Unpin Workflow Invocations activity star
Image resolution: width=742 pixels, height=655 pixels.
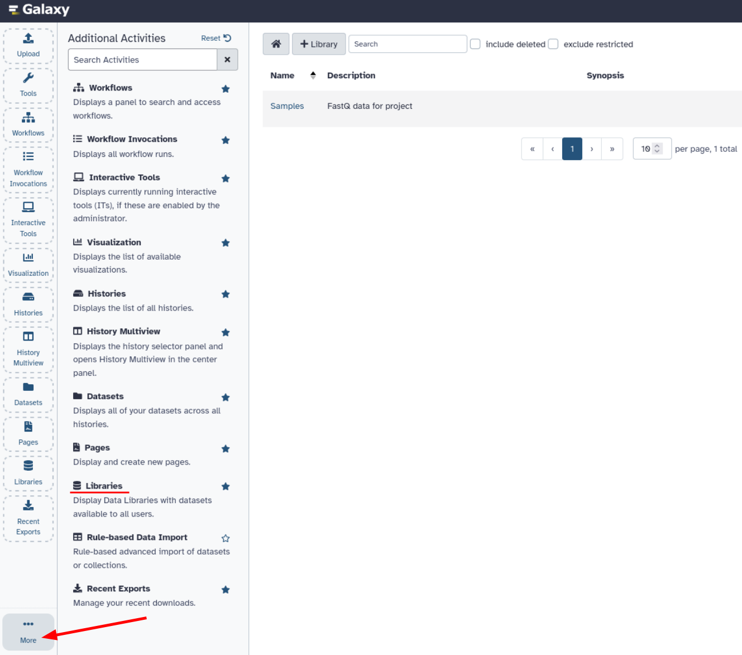226,140
